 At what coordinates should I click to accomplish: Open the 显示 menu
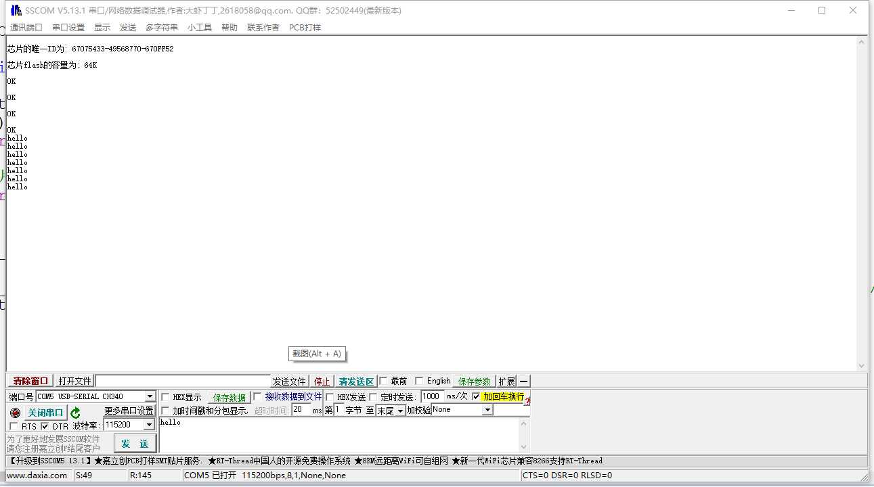point(102,28)
